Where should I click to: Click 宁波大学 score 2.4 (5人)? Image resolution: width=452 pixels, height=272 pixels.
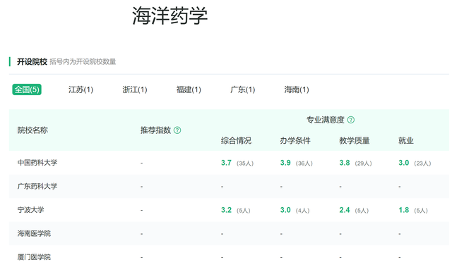354,210
